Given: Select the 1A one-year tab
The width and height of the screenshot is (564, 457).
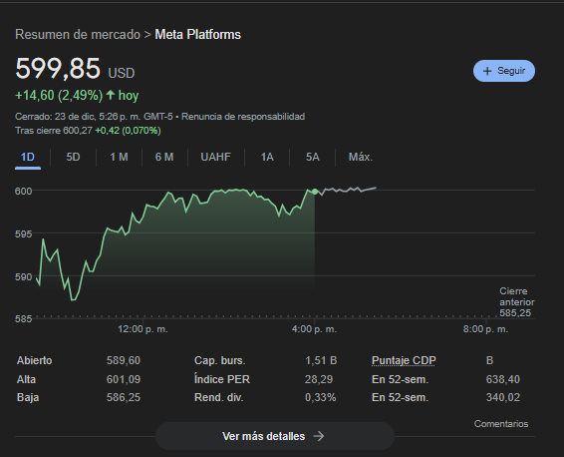Looking at the screenshot, I should tap(267, 158).
